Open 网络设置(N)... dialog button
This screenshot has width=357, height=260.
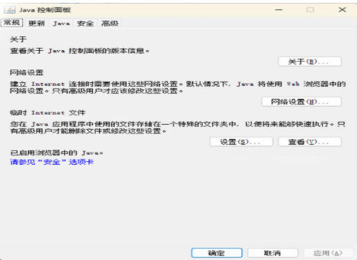tap(302, 102)
